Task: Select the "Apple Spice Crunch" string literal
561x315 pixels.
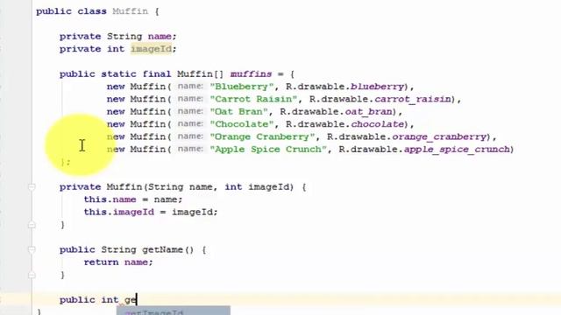Action: pyautogui.click(x=268, y=150)
